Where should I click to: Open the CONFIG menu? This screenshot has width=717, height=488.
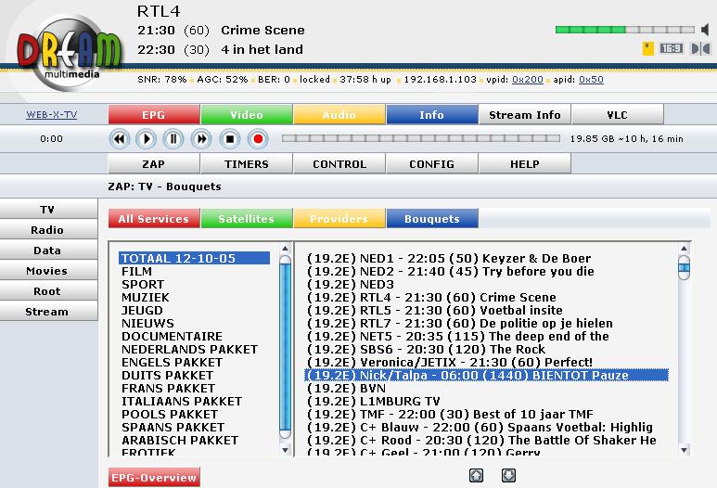click(432, 163)
